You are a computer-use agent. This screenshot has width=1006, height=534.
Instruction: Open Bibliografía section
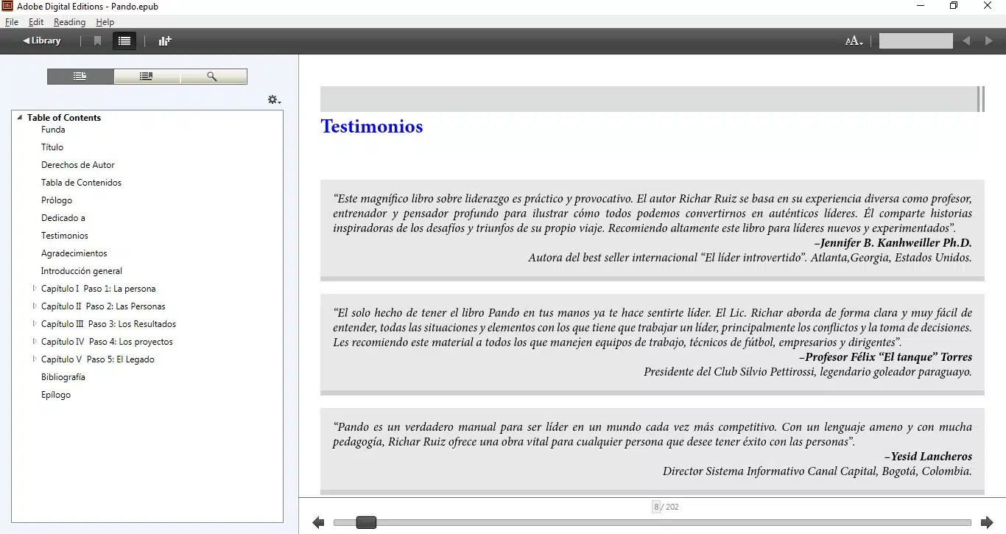(x=63, y=377)
